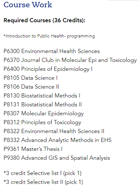
Task: Click the Introduction to Public Health programming note
Action: coord(49,36)
